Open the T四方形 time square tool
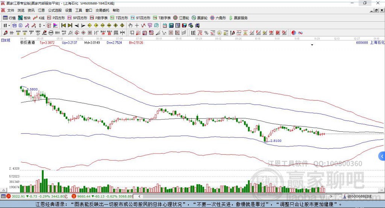The width and height of the screenshot is (385, 208). [x=119, y=18]
